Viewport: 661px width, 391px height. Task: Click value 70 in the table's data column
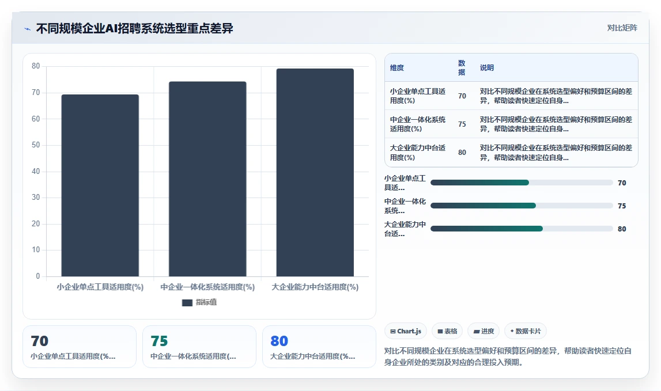462,96
